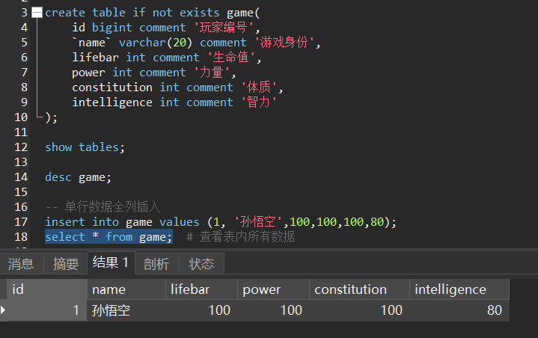This screenshot has width=538, height=338.
Task: Click the highlighted 'select * from game;' statement
Action: [x=108, y=237]
